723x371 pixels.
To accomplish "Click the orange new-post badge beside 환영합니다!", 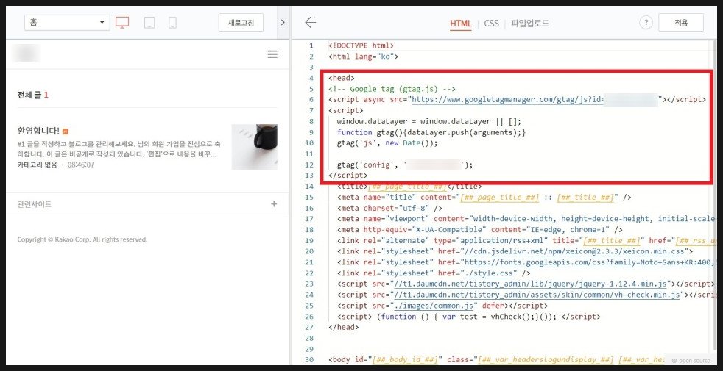I will 66,131.
